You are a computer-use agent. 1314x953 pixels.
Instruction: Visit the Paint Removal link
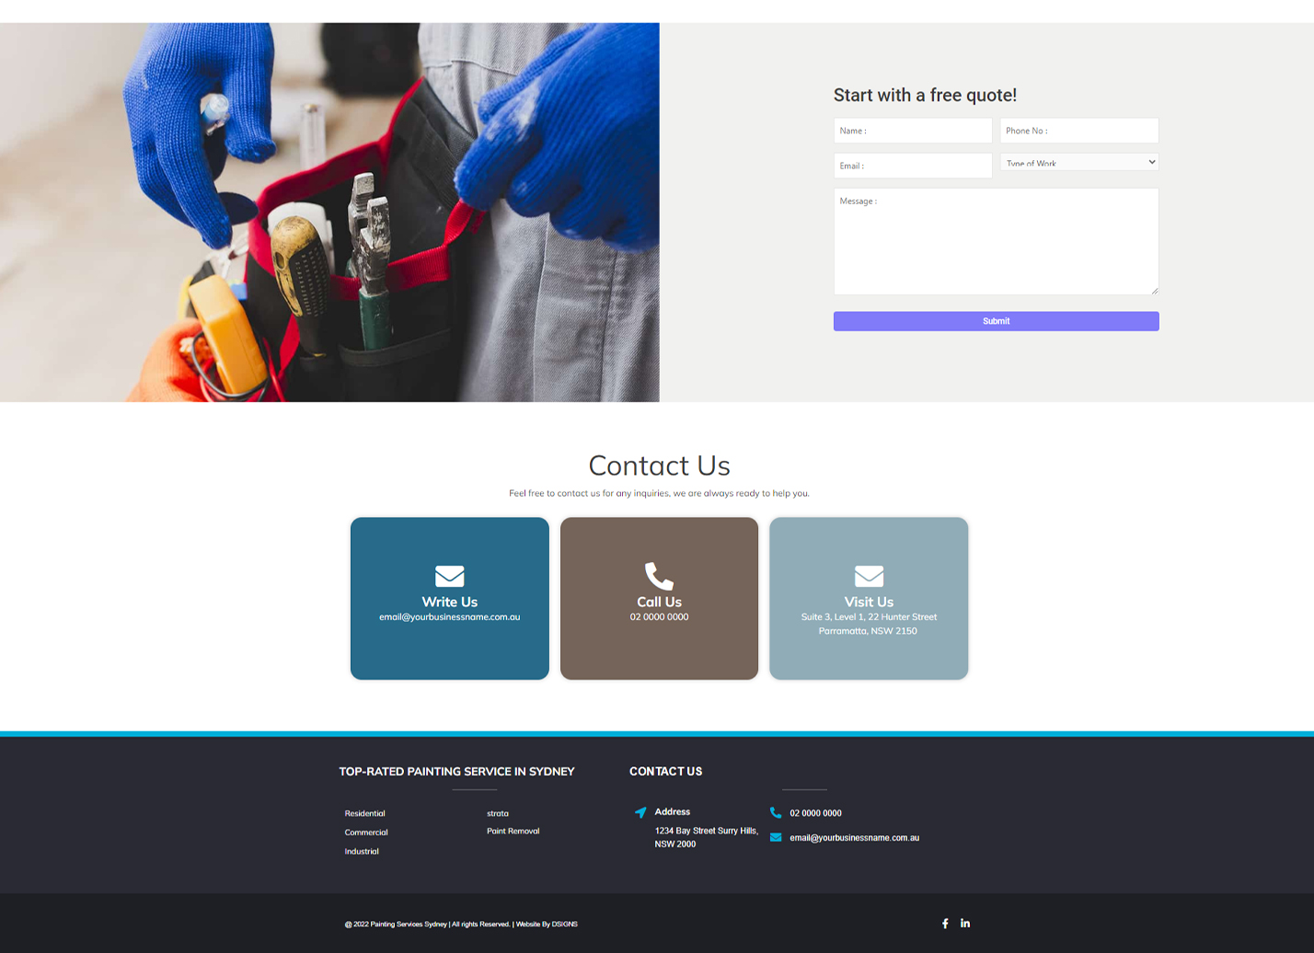[x=513, y=831]
